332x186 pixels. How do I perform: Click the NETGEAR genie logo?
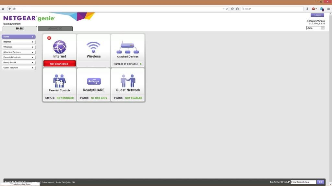pos(29,18)
